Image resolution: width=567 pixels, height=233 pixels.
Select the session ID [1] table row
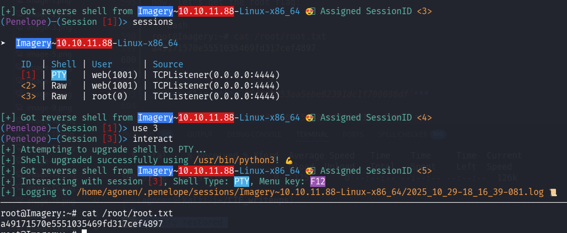[x=150, y=75]
